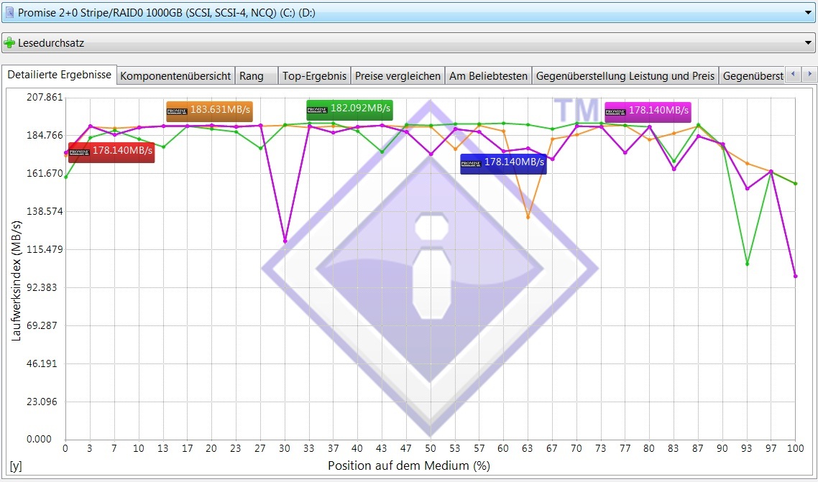Open the Lesedurchsatz benchmark dropdown
This screenshot has height=482, width=818.
pyautogui.click(x=408, y=42)
